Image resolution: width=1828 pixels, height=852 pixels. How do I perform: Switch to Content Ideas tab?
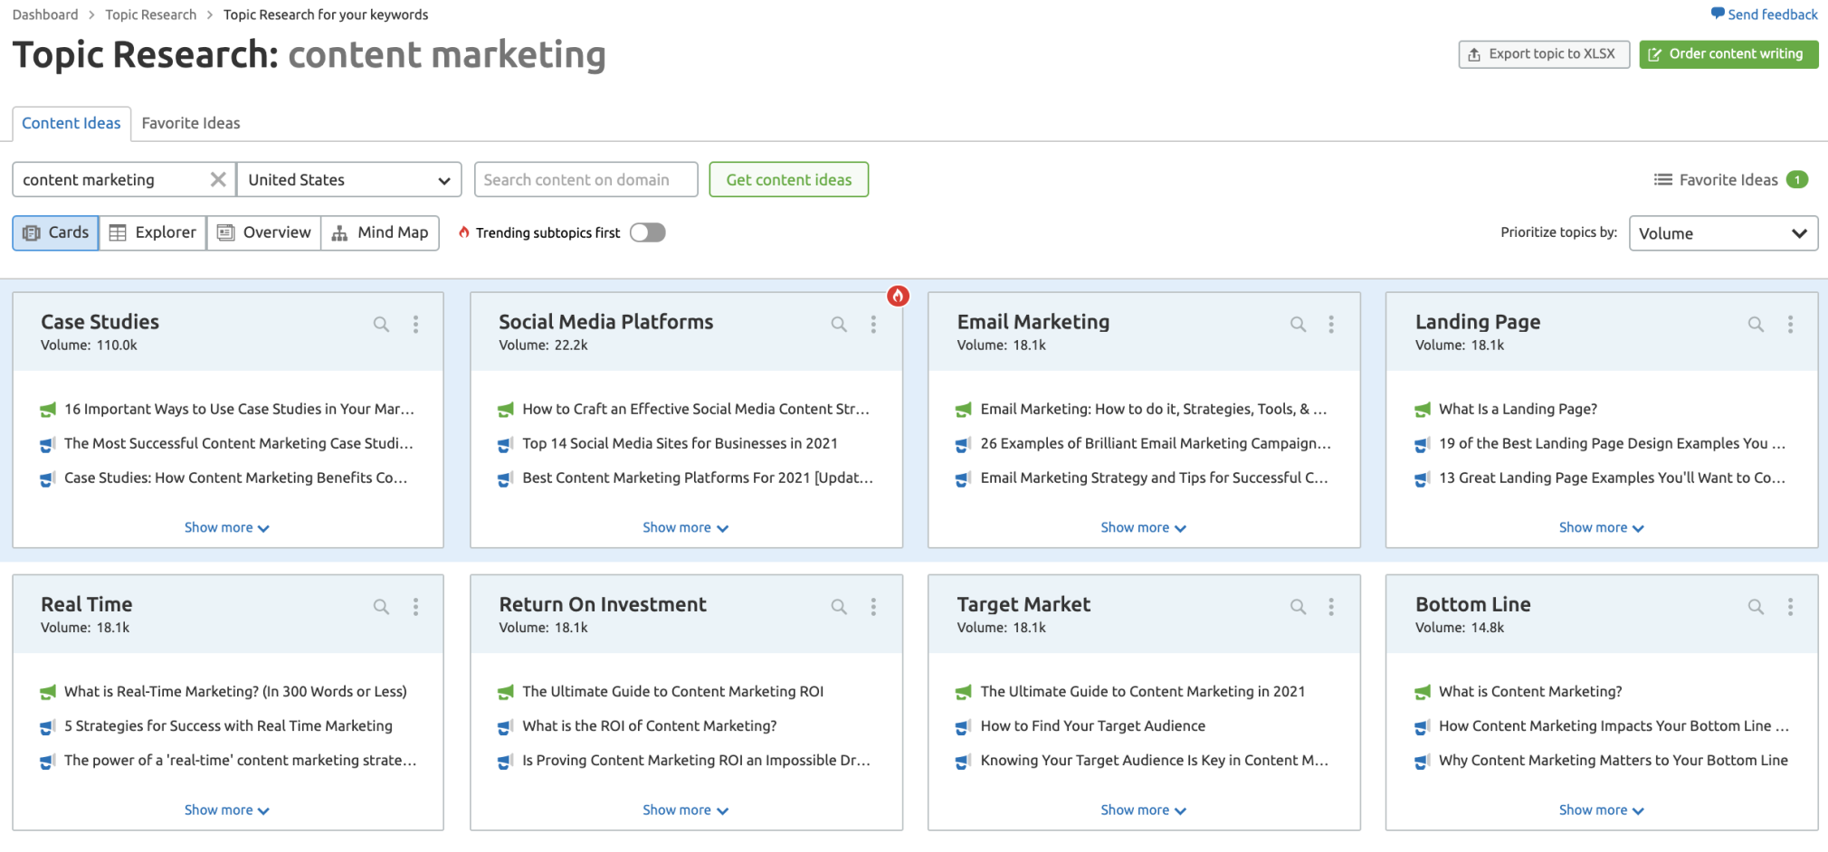[x=71, y=123]
